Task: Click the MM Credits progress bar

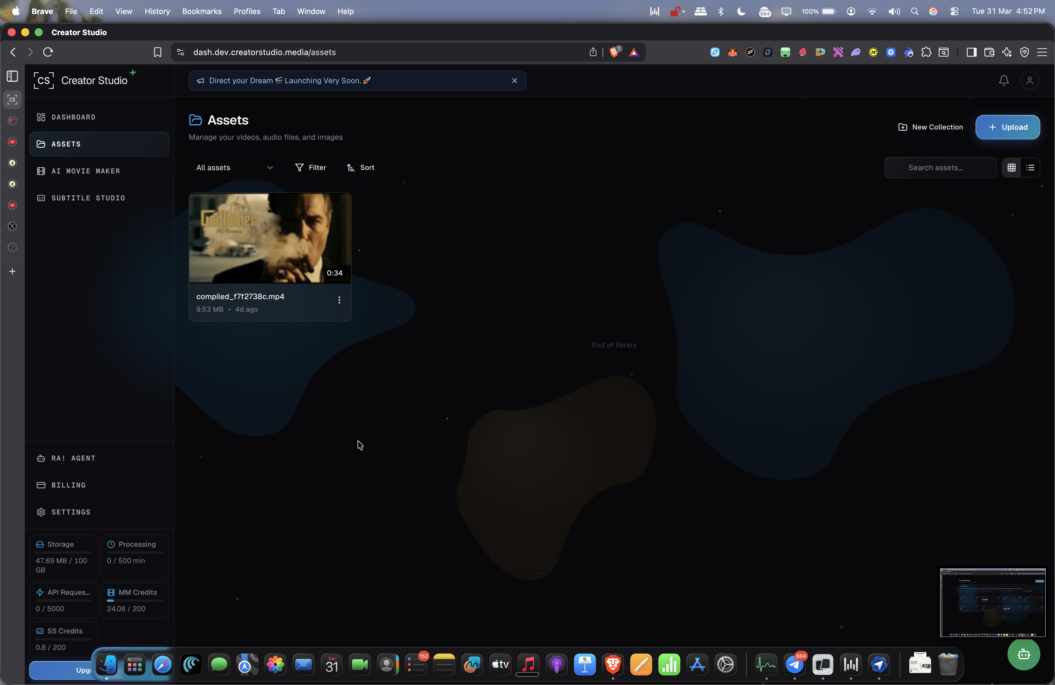Action: pyautogui.click(x=135, y=601)
